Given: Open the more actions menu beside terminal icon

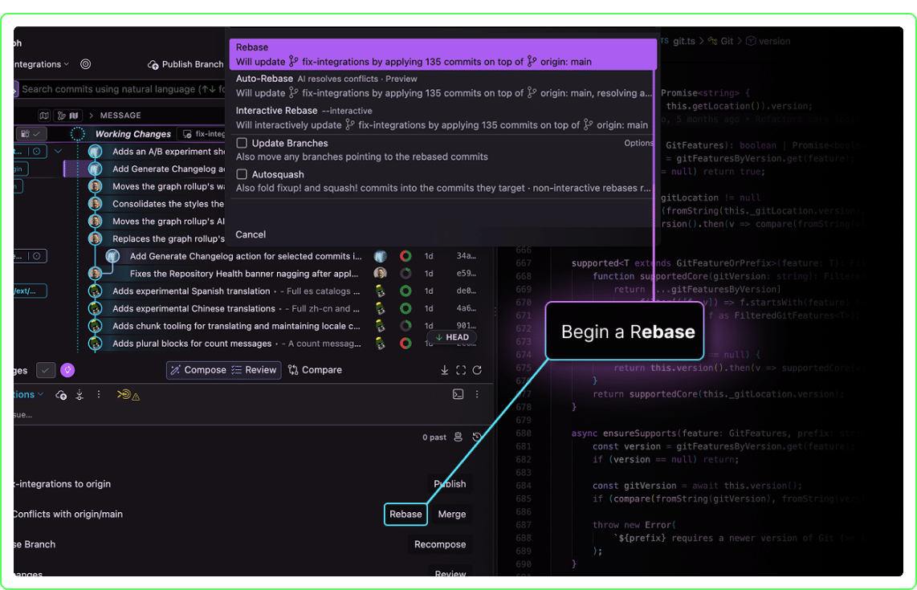Looking at the screenshot, I should click(477, 395).
